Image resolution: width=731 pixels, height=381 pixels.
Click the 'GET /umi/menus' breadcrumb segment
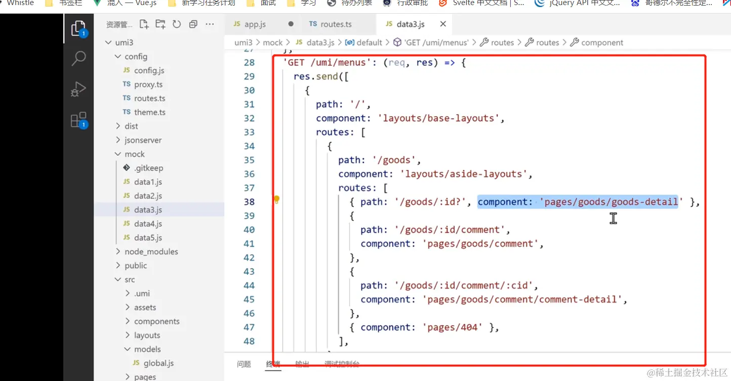[x=436, y=42]
